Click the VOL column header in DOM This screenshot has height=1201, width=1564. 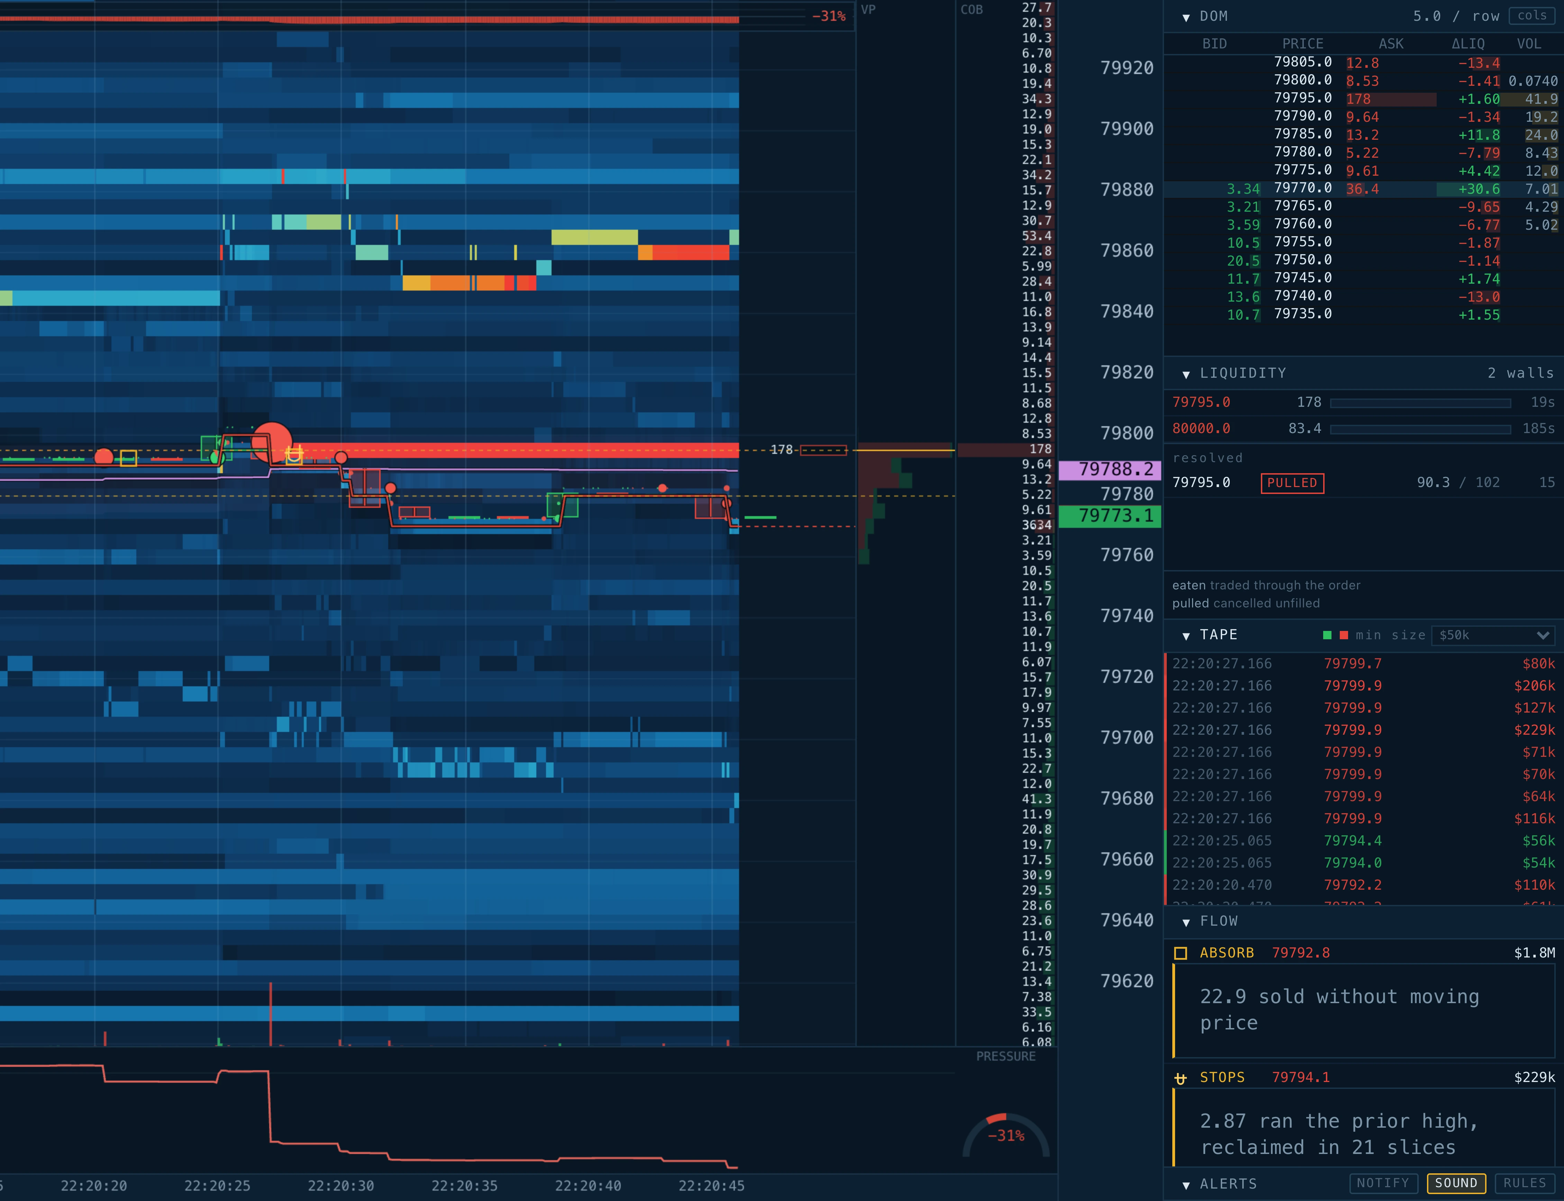pyautogui.click(x=1529, y=44)
